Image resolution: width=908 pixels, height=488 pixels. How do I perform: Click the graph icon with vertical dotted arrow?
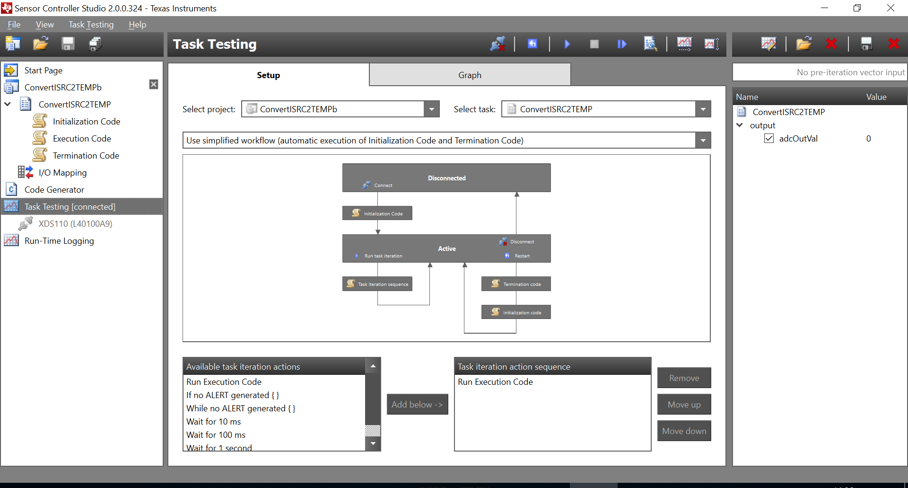point(712,44)
